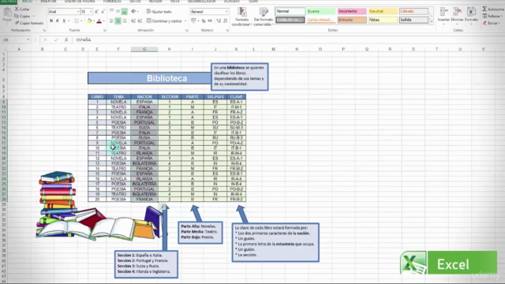
Task: Increase cell indent
Action: coord(140,21)
